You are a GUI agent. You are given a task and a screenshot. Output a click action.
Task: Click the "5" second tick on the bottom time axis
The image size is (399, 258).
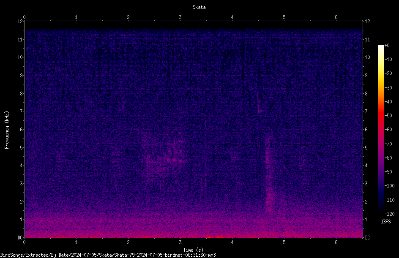(284, 242)
